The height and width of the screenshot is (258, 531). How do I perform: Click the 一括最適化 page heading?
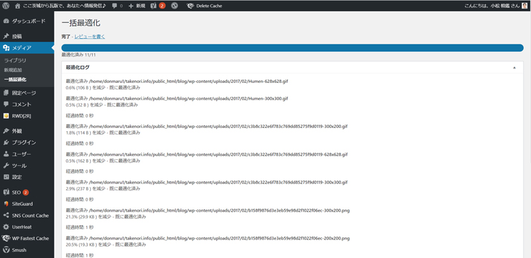[81, 23]
